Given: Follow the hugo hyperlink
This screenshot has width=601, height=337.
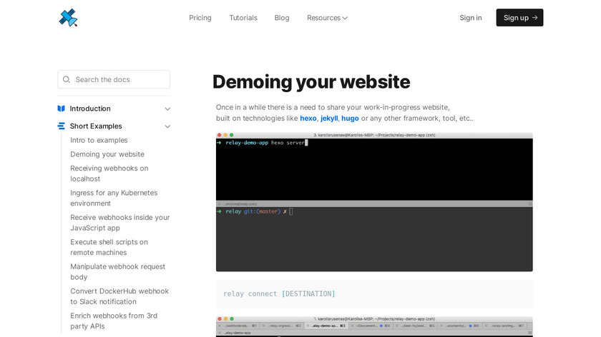Looking at the screenshot, I should point(350,119).
